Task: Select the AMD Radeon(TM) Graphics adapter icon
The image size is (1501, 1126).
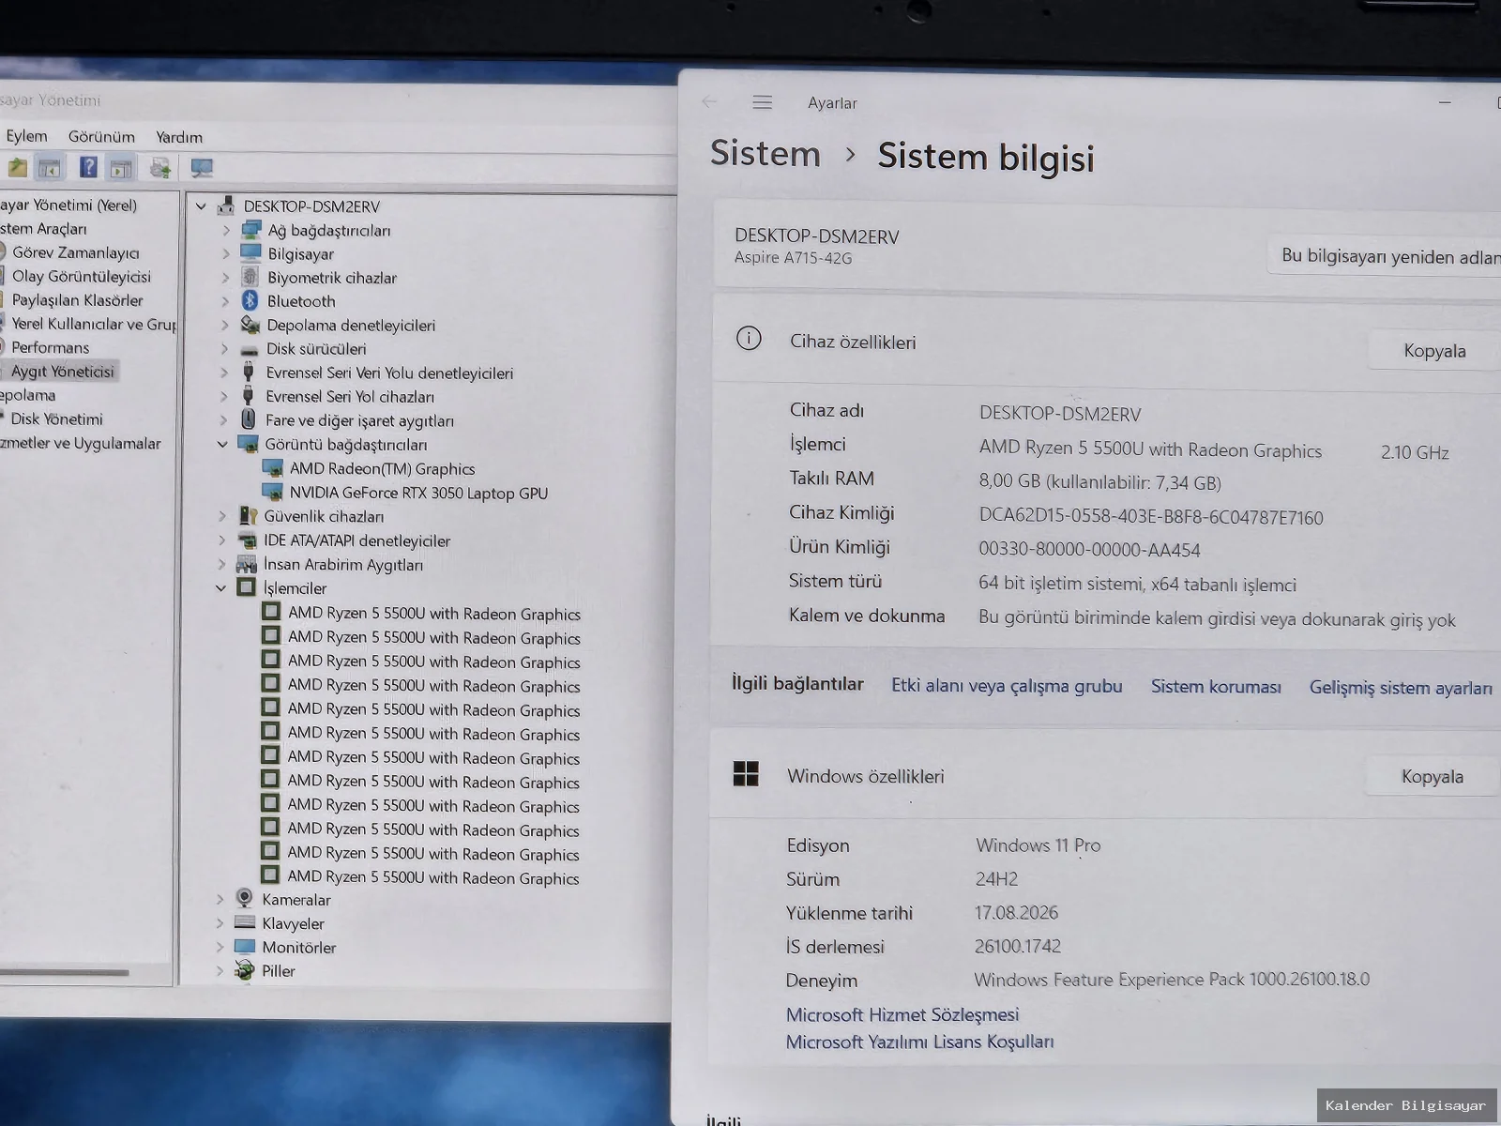Action: tap(273, 468)
